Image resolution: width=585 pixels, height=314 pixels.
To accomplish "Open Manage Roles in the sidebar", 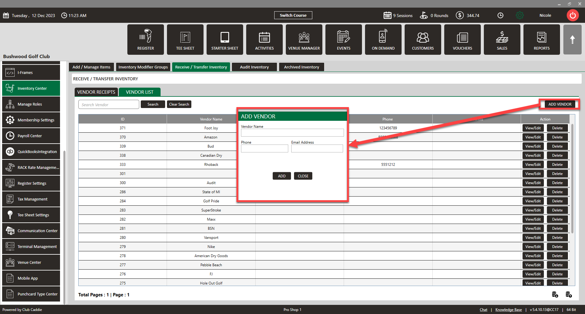I will (x=31, y=104).
